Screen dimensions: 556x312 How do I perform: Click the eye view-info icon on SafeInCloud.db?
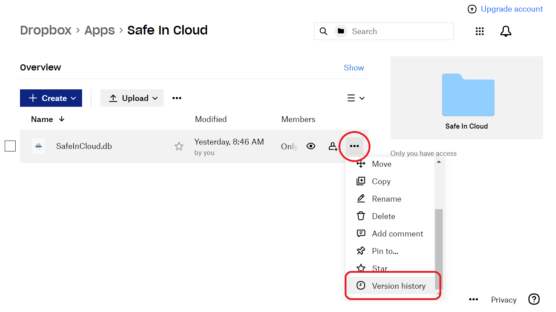(x=311, y=146)
